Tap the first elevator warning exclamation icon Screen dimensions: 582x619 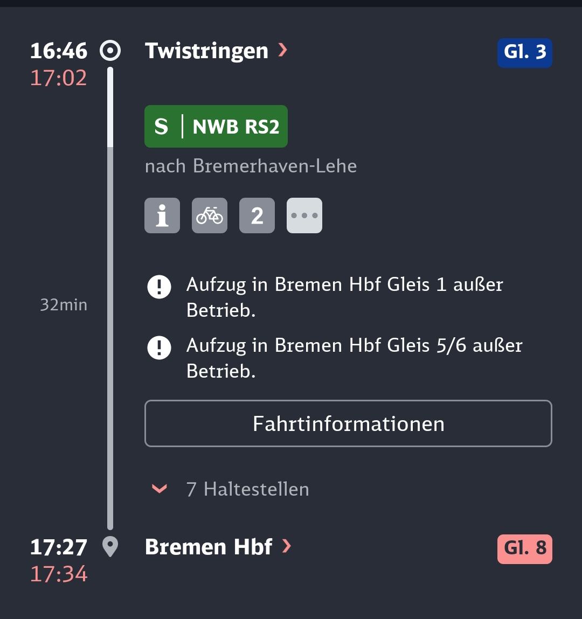[x=159, y=287]
